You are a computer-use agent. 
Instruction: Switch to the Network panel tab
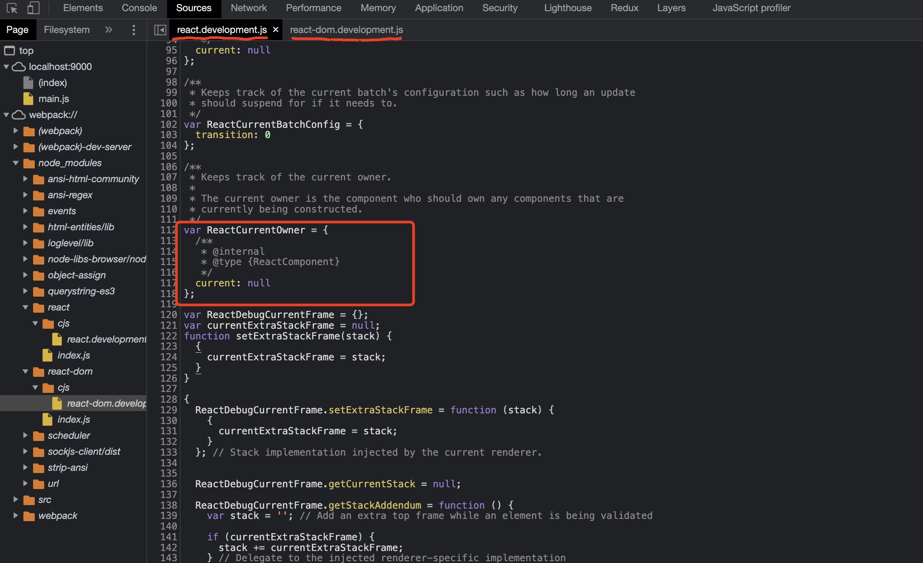(249, 8)
